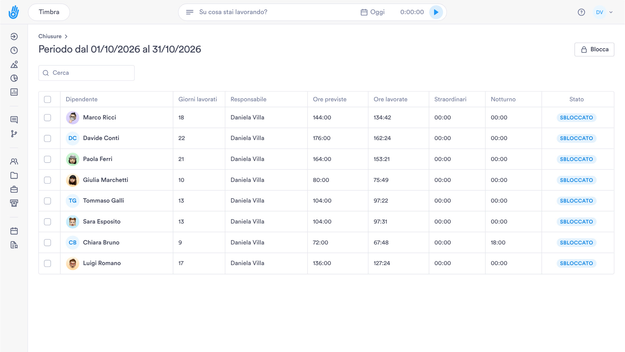This screenshot has height=352, width=625.
Task: Open the mountain shapes sidebar icon
Action: coord(14,64)
